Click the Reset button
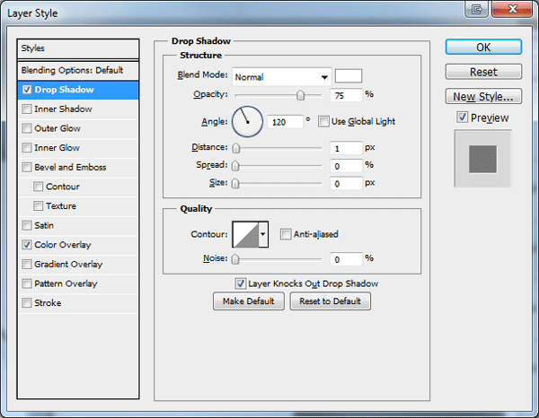 (x=483, y=72)
